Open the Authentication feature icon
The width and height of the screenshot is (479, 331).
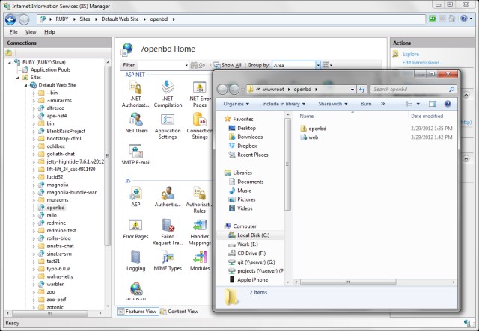click(x=168, y=197)
